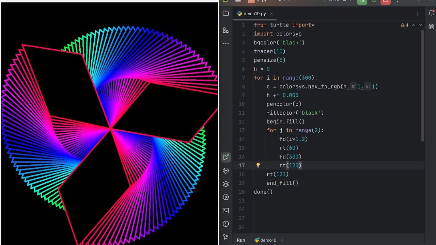Viewport: 436px width, 245px height.
Task: Click line 'pencolor(c)'
Action: click(x=284, y=104)
